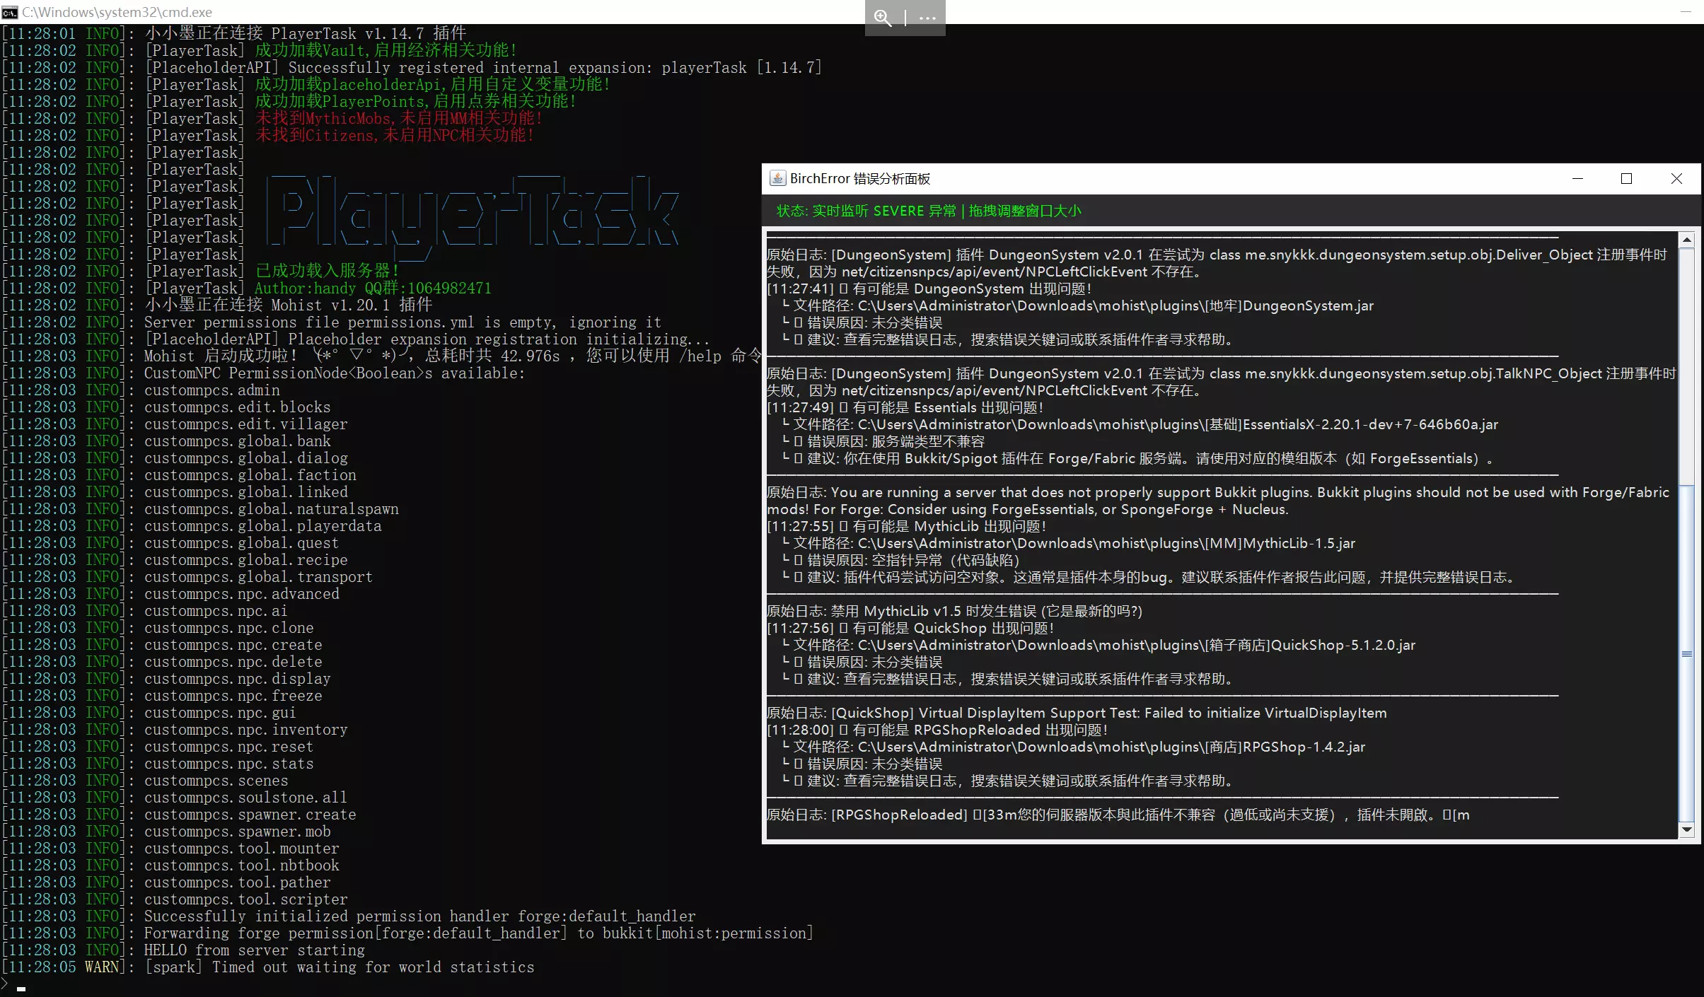Image resolution: width=1704 pixels, height=997 pixels.
Task: Click the 'customnpcs.global.bank' console line
Action: coord(166,441)
